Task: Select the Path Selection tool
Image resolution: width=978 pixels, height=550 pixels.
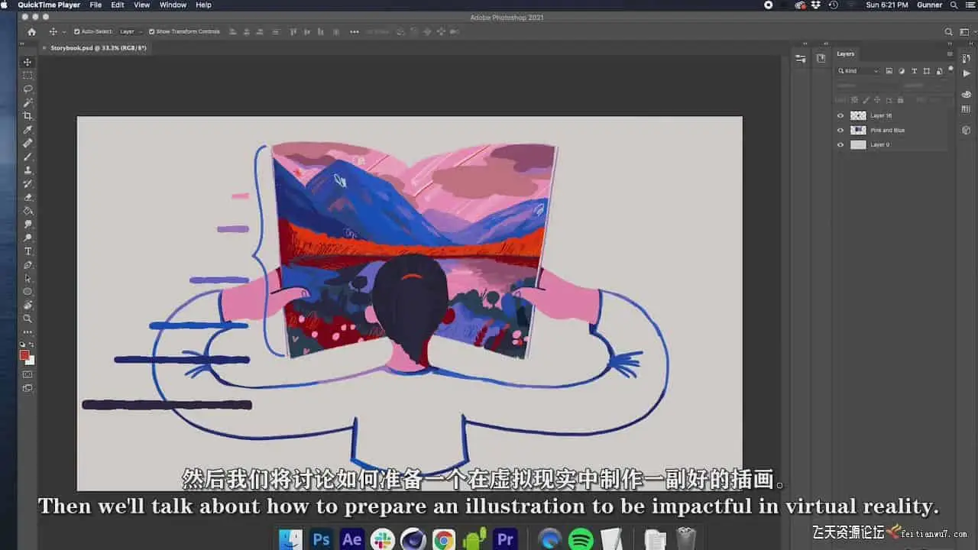Action: (x=28, y=278)
